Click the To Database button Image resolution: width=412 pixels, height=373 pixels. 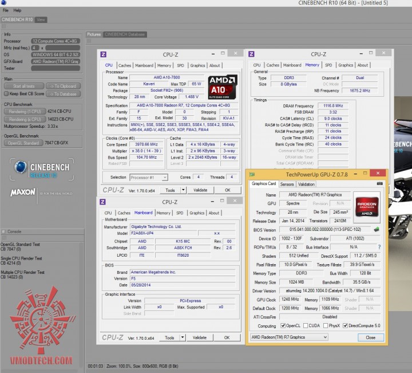64,94
